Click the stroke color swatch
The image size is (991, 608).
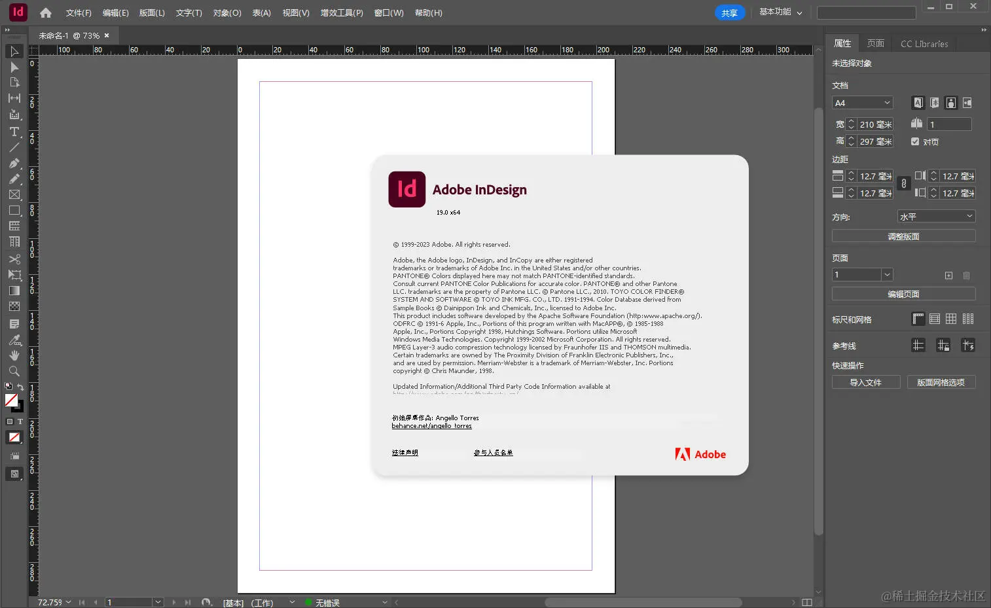(x=19, y=407)
